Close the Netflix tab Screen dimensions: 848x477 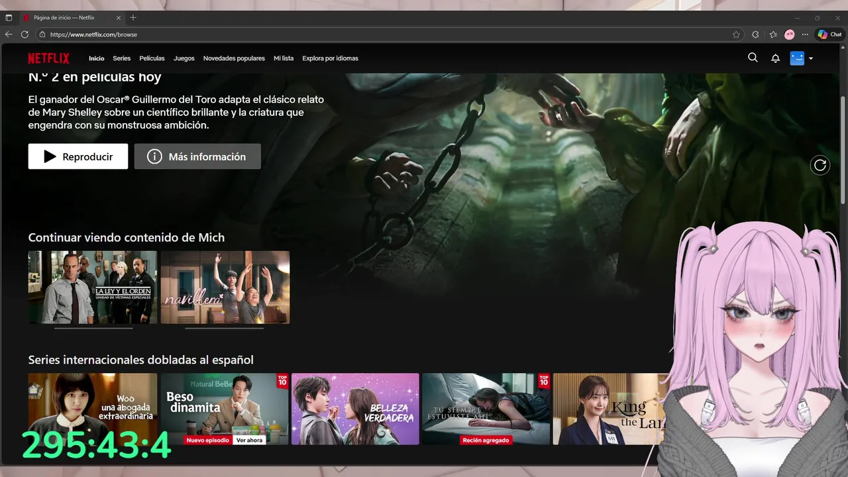tap(118, 17)
